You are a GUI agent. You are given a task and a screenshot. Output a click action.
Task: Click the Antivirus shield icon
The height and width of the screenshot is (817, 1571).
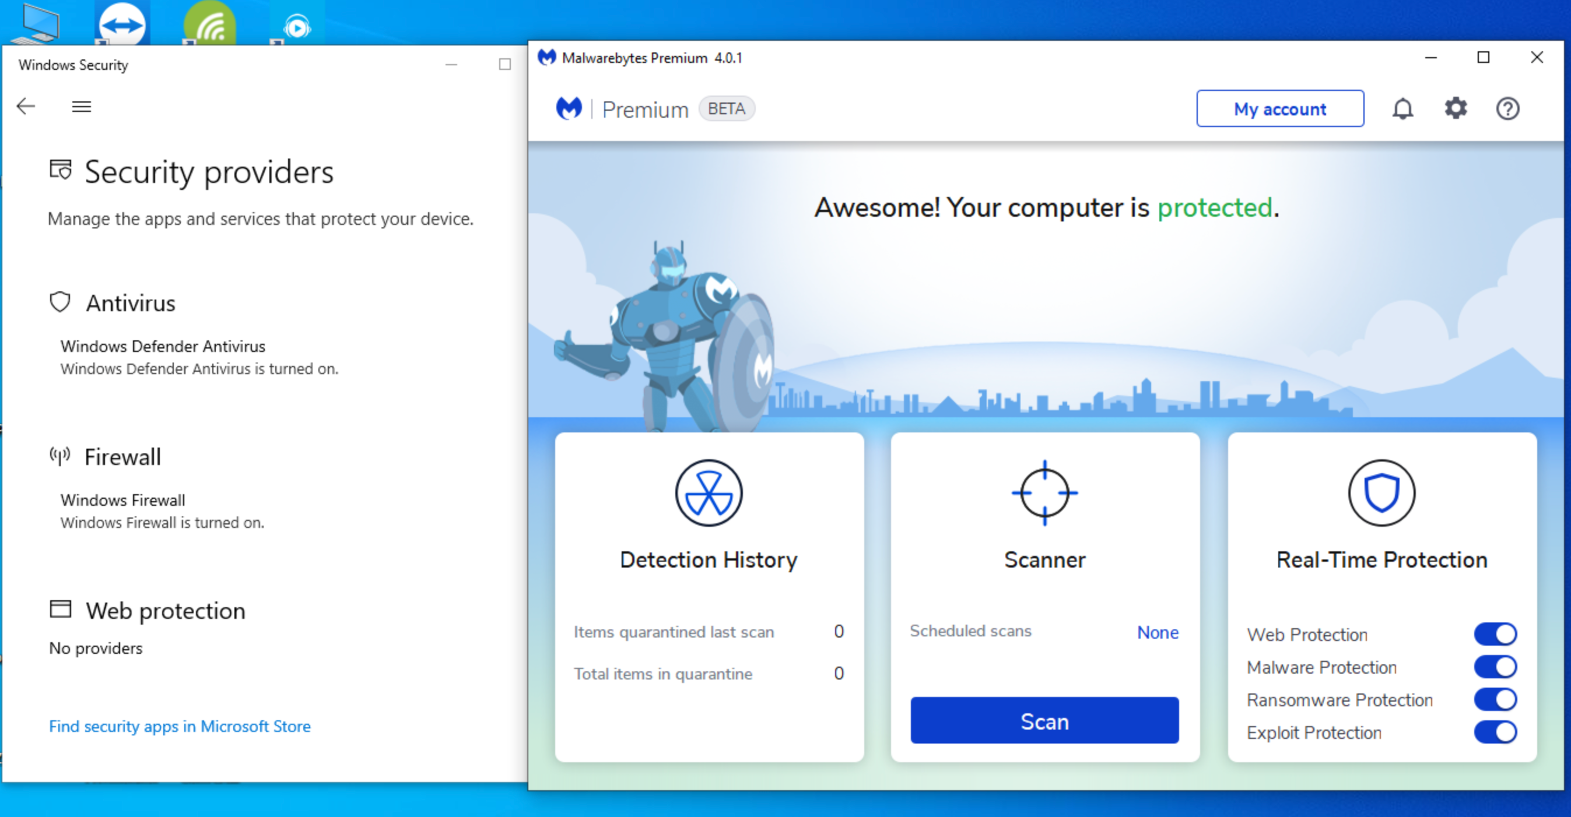(59, 302)
